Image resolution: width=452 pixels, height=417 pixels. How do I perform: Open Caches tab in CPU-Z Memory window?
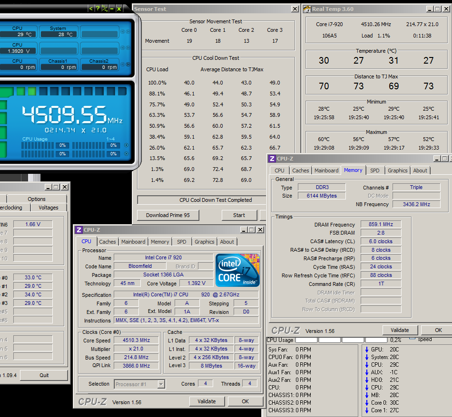(x=300, y=171)
